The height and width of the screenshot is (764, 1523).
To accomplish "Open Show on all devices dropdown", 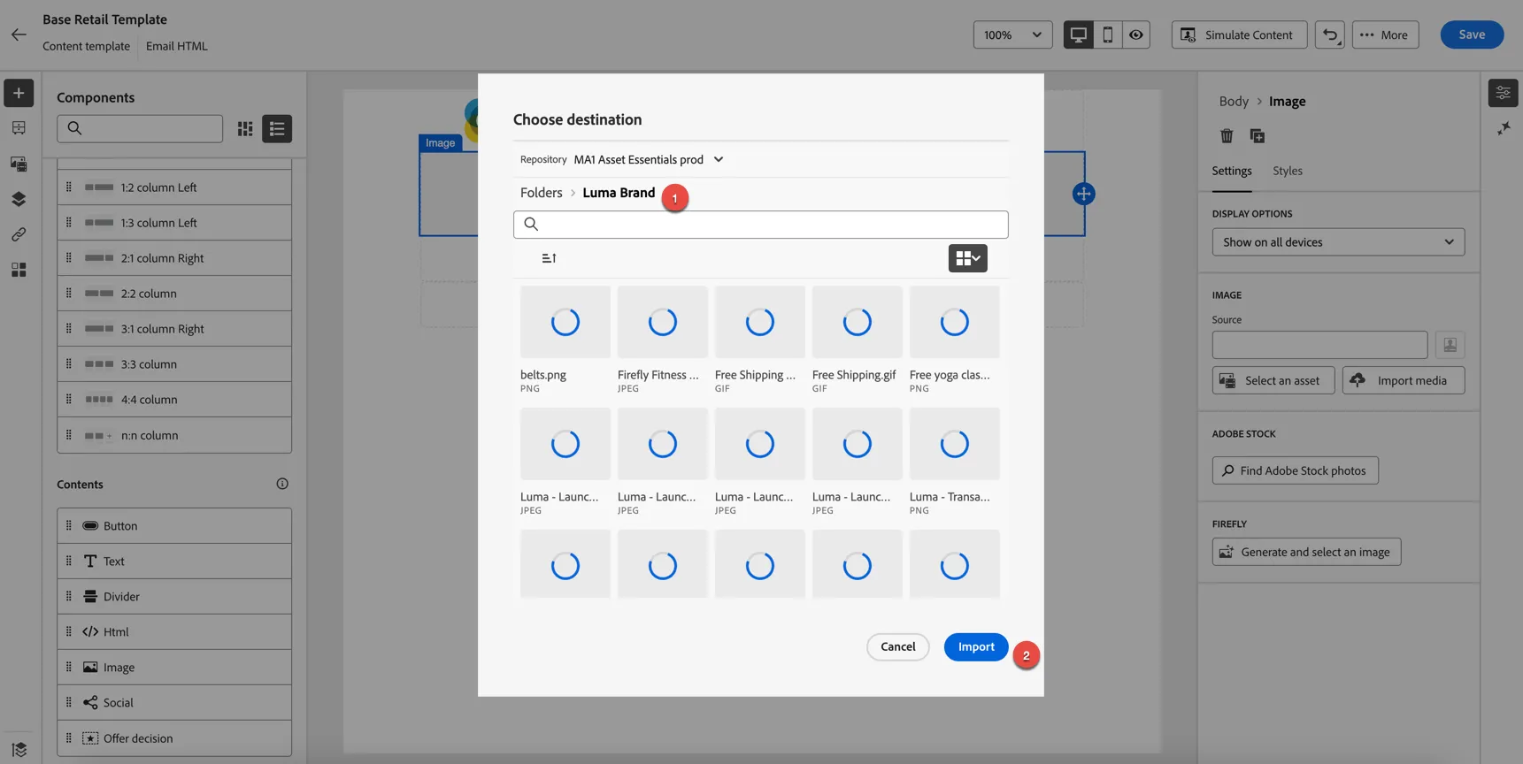I will point(1338,242).
